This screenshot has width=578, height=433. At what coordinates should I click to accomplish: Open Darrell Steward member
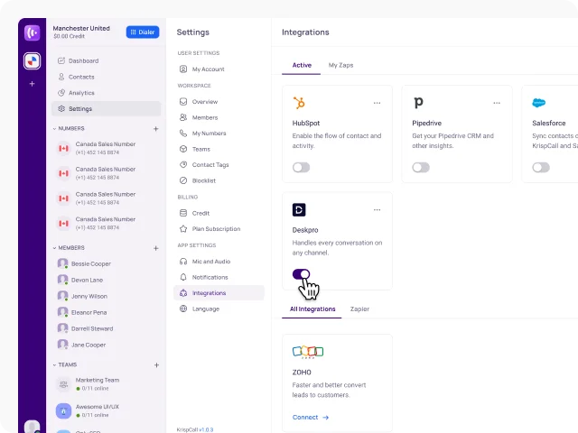coord(86,328)
